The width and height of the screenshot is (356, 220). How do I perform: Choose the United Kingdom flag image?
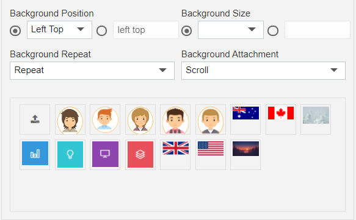(175, 155)
